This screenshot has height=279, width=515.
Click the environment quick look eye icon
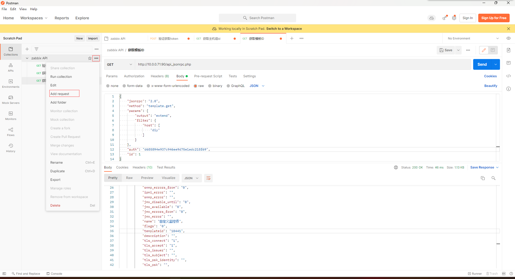click(509, 38)
